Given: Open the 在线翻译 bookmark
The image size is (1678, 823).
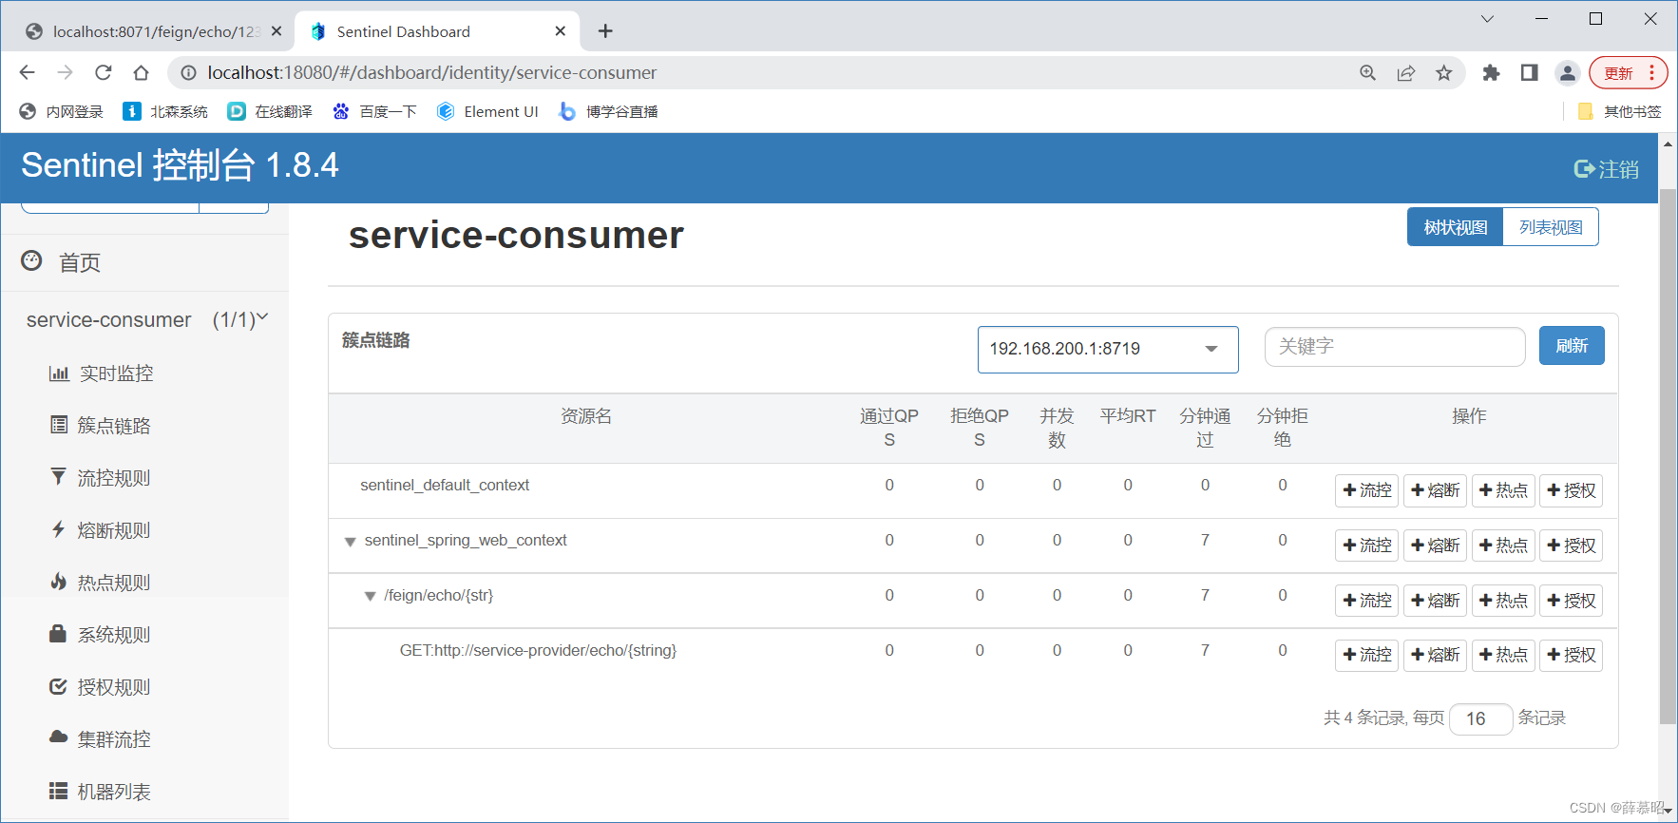Looking at the screenshot, I should tap(270, 111).
